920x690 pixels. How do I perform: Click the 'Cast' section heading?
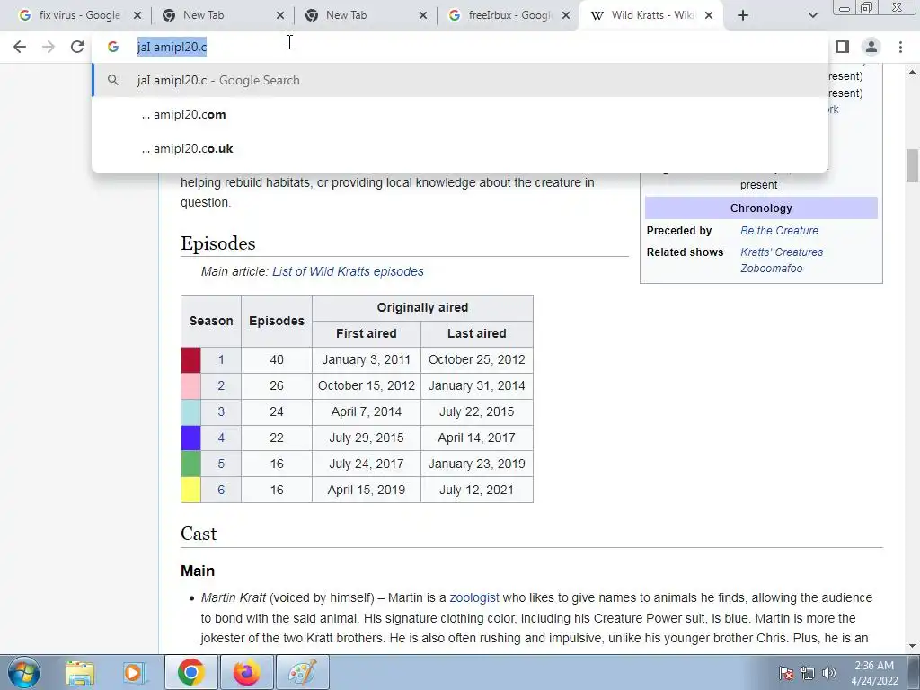[x=199, y=534]
